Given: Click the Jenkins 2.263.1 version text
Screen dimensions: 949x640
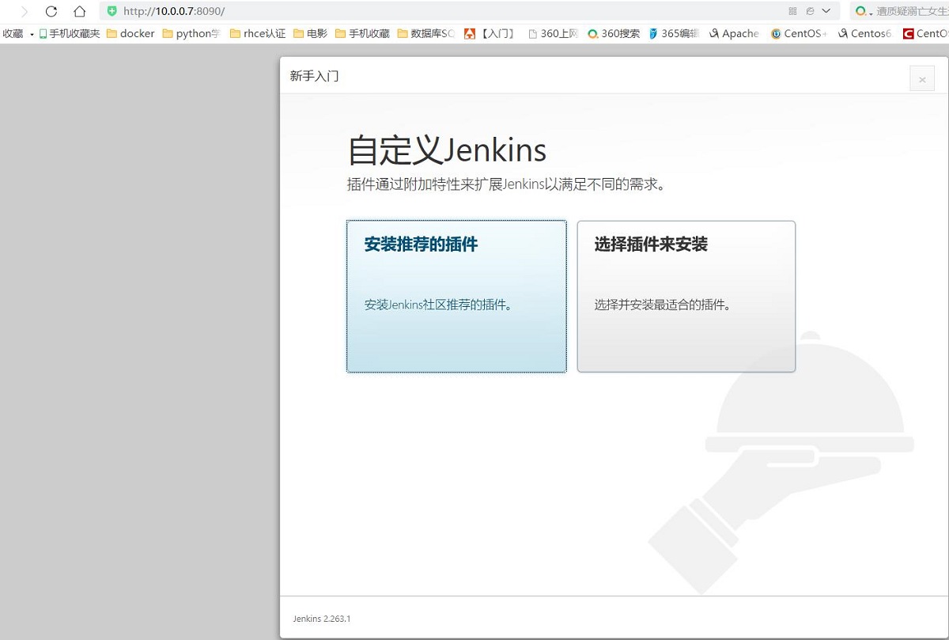Looking at the screenshot, I should pyautogui.click(x=321, y=619).
